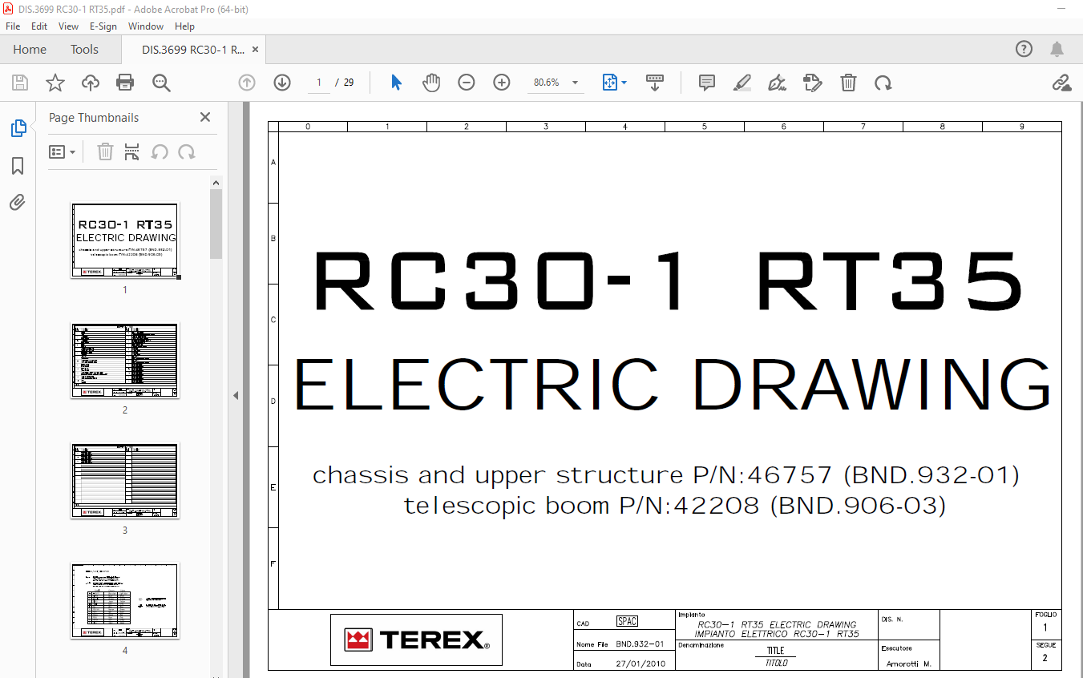Open the View menu
Viewport: 1083px width, 678px height.
pyautogui.click(x=69, y=26)
